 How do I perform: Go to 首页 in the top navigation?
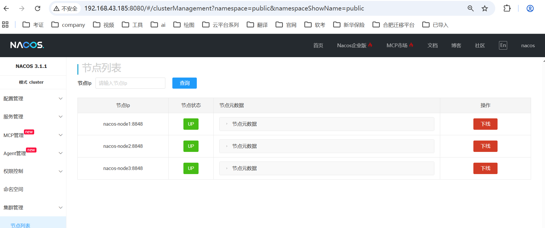[318, 45]
